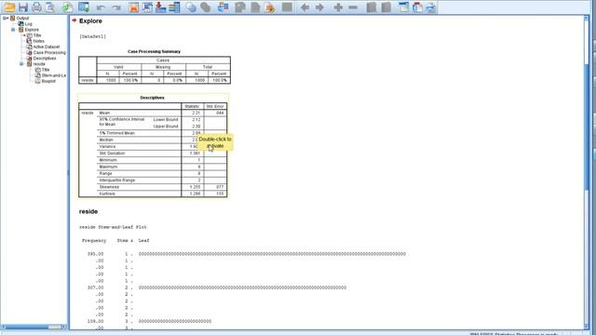Select the Log item in the outline

click(x=29, y=23)
